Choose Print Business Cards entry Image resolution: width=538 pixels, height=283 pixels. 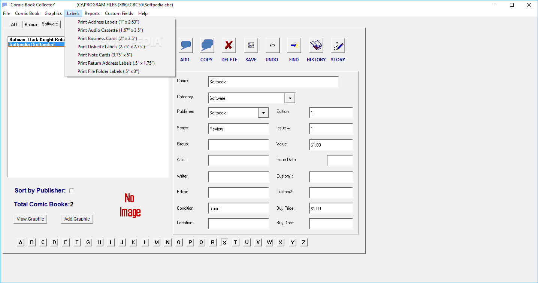tap(120, 39)
